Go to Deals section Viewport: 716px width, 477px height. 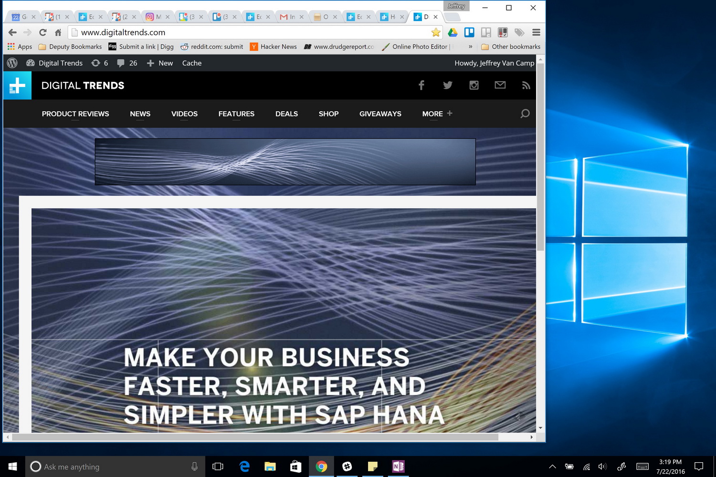coord(286,114)
